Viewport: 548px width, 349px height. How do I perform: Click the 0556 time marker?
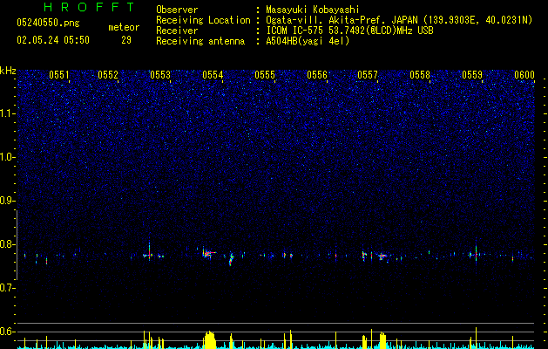[317, 75]
